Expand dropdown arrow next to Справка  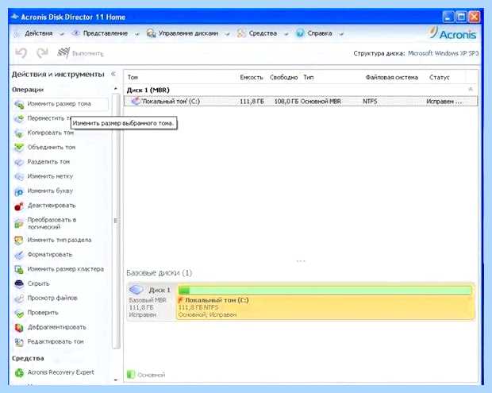pyautogui.click(x=341, y=34)
